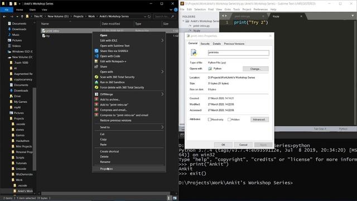357x201 pixels.
Task: Select Hackathon folder in navigation pane
Action: coord(22,141)
